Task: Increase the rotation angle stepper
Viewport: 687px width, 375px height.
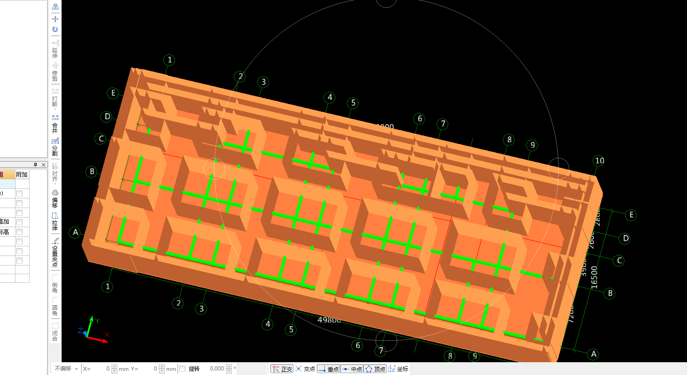Action: tap(229, 366)
